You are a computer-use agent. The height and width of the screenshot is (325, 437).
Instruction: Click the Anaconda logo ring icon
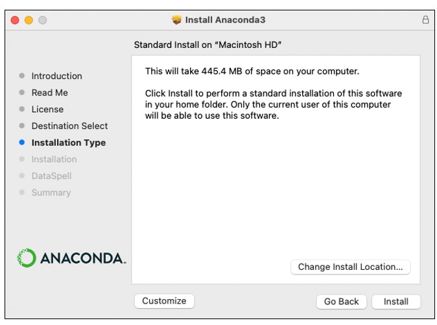coord(27,258)
